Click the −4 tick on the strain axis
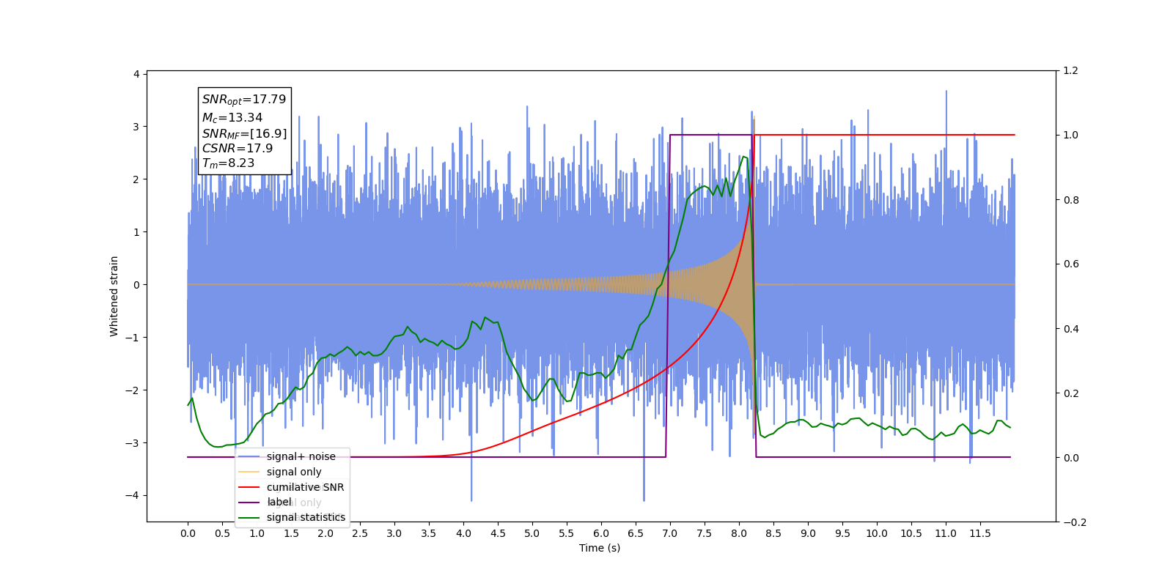The width and height of the screenshot is (1173, 586). [x=132, y=496]
